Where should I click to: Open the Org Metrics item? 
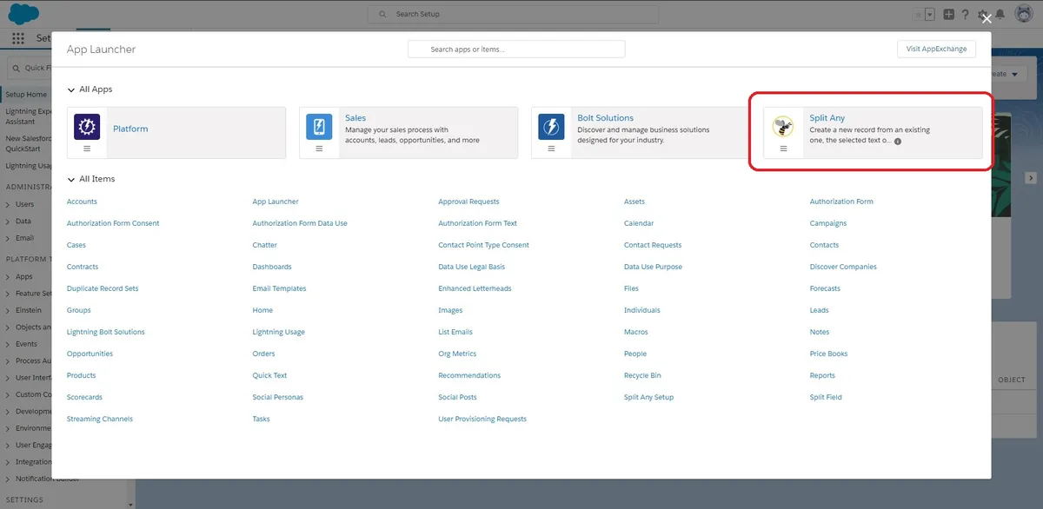(457, 354)
